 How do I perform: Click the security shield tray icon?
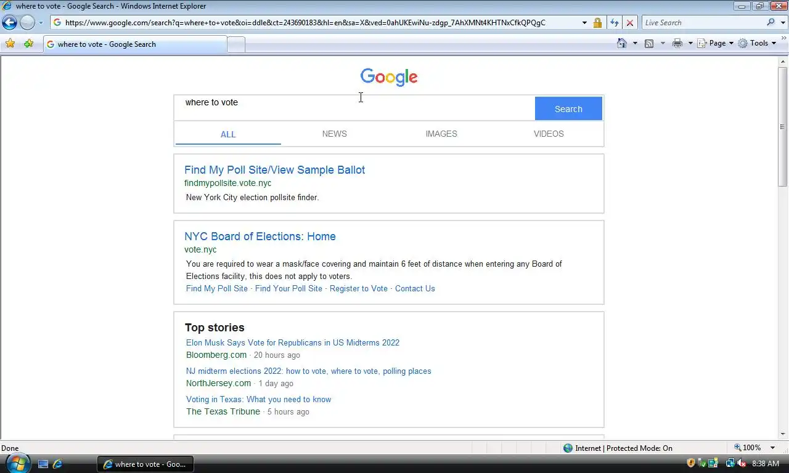pos(690,463)
